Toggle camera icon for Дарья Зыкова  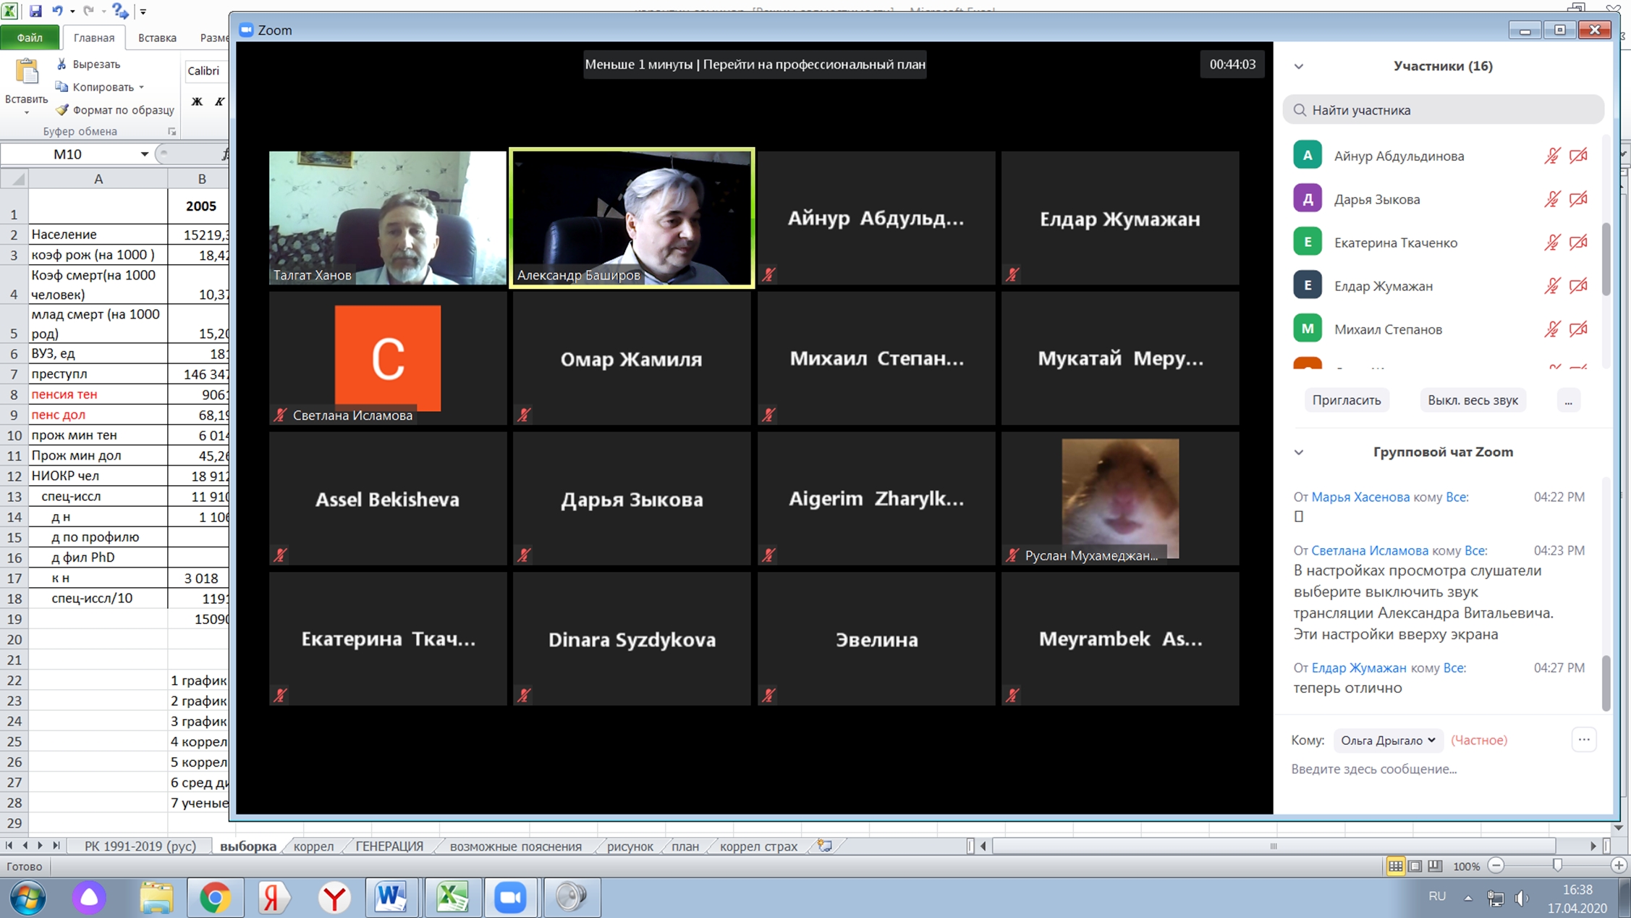click(1578, 199)
